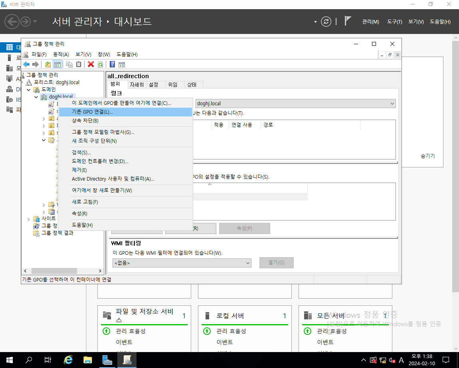Collapse the doghj.local domain node

coord(36,97)
